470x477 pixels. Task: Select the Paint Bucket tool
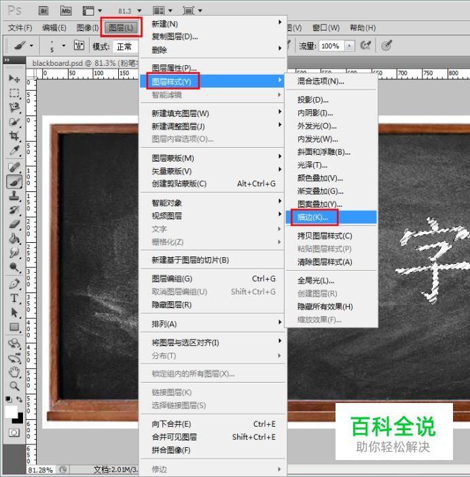tap(14, 239)
